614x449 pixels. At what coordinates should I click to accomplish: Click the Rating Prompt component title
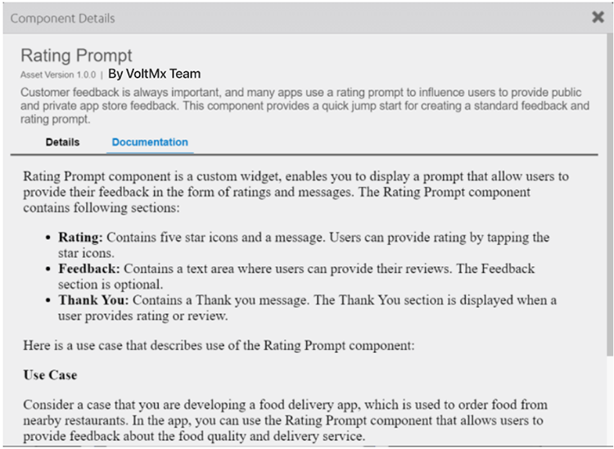76,57
